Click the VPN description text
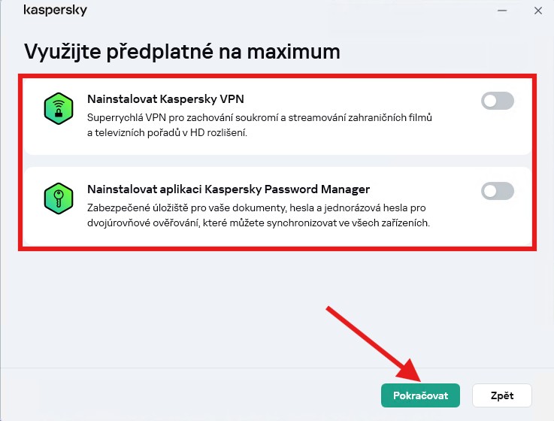Viewport: 554px width, 421px height. (259, 126)
